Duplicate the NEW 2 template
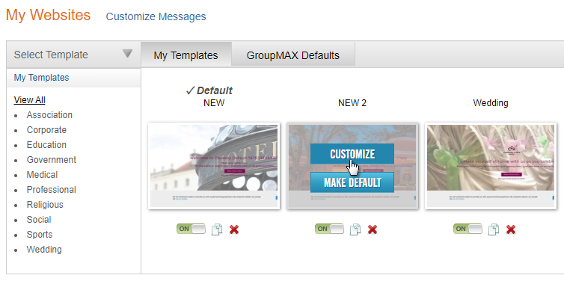 [355, 229]
